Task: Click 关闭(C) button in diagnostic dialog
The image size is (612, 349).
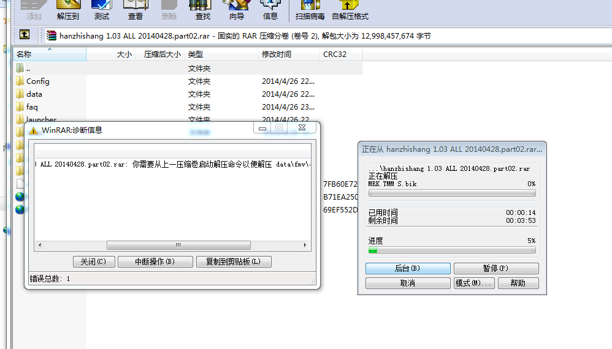Action: coord(94,261)
